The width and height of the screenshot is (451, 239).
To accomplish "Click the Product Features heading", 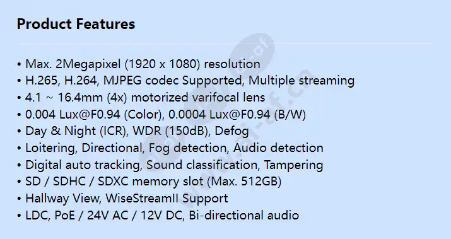I will [76, 24].
